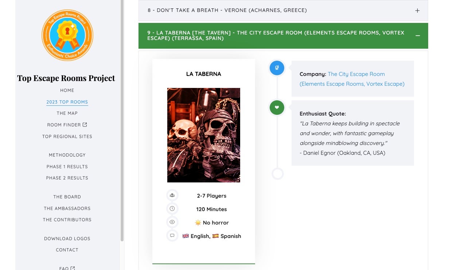Click the blue company timeline icon
The height and width of the screenshot is (270, 461).
(x=277, y=68)
